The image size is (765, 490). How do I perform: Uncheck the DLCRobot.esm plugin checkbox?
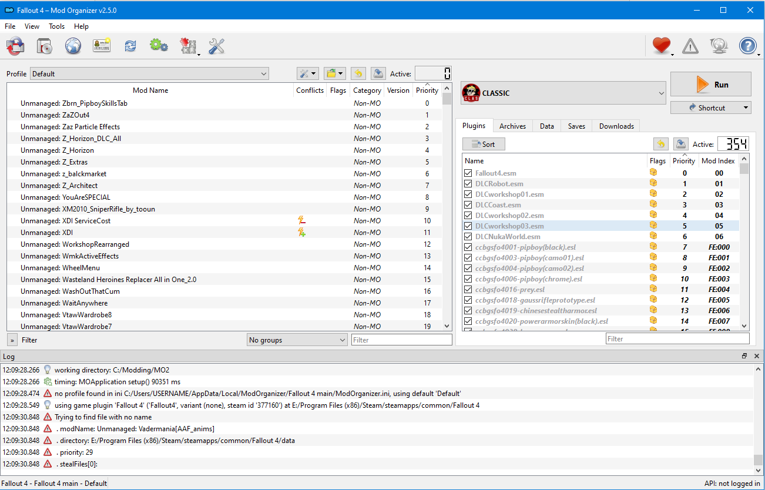[468, 184]
